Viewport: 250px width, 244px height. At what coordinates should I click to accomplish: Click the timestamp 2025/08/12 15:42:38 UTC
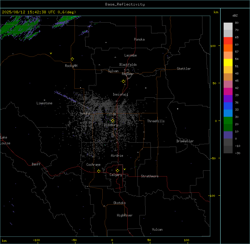pos(28,12)
